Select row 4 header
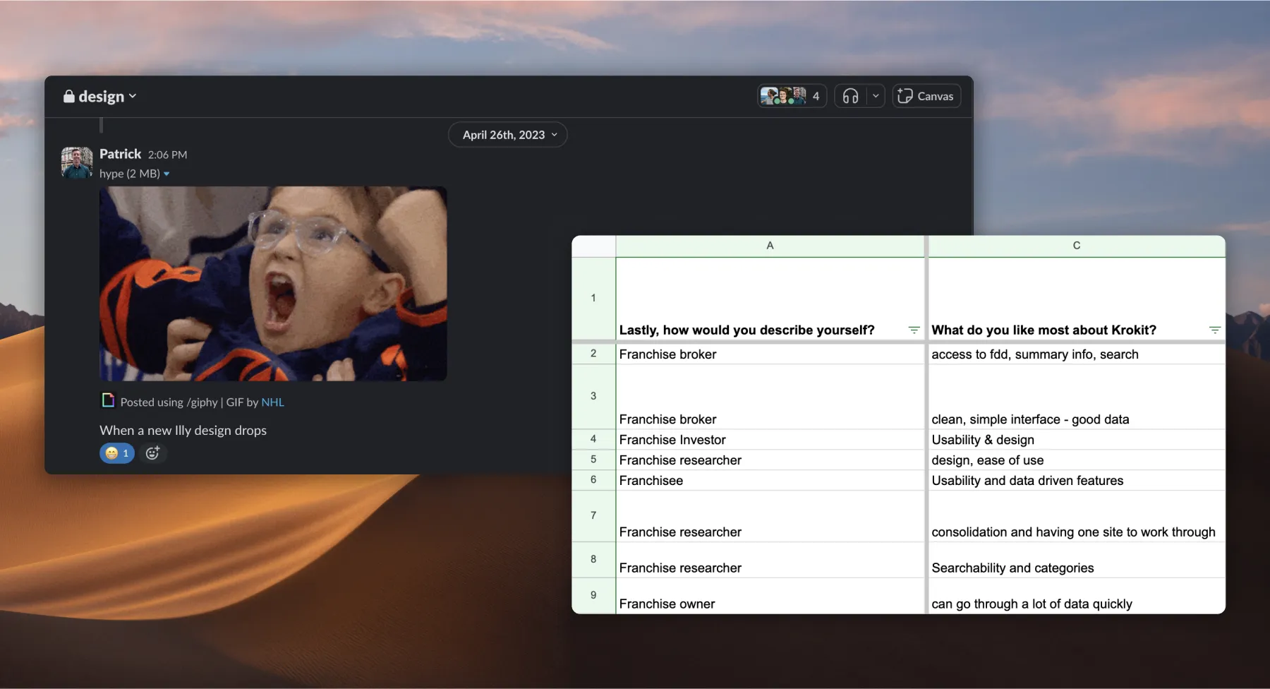Image resolution: width=1270 pixels, height=689 pixels. tap(593, 439)
